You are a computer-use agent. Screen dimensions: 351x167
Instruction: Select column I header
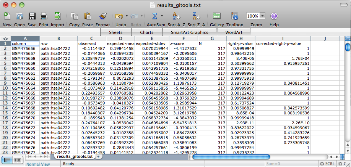point(283,39)
